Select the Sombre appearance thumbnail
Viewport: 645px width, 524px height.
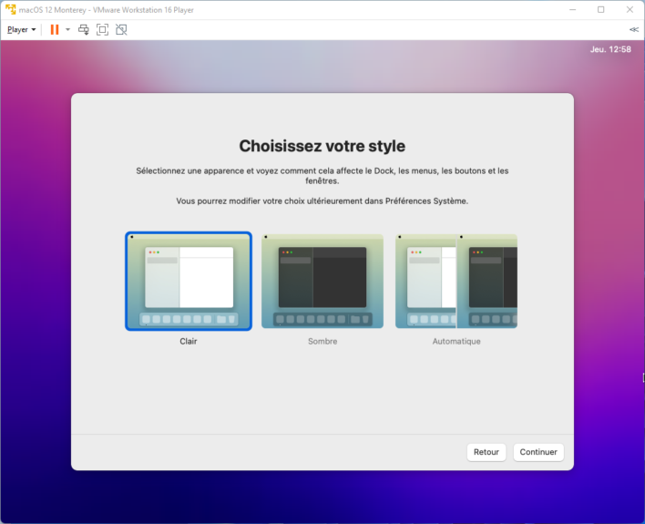tap(322, 282)
